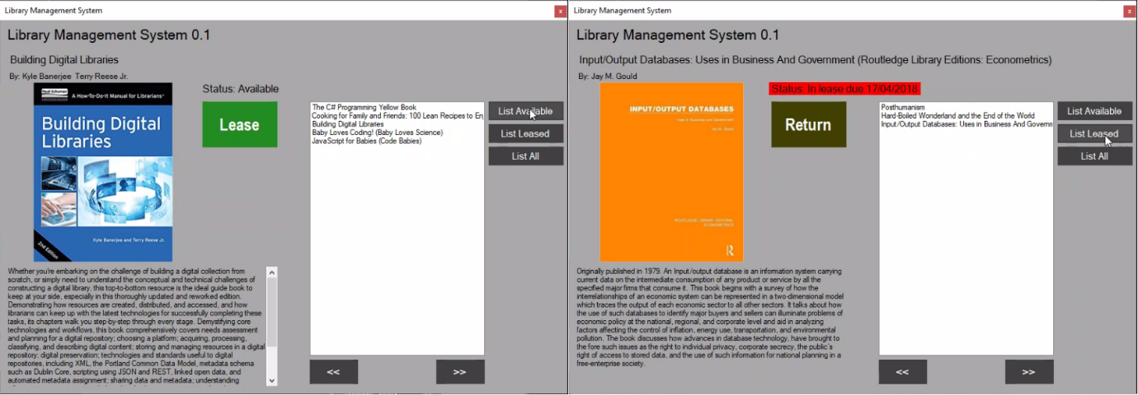Click the Building Digital Libraries cover image
The width and height of the screenshot is (1138, 395).
point(103,172)
